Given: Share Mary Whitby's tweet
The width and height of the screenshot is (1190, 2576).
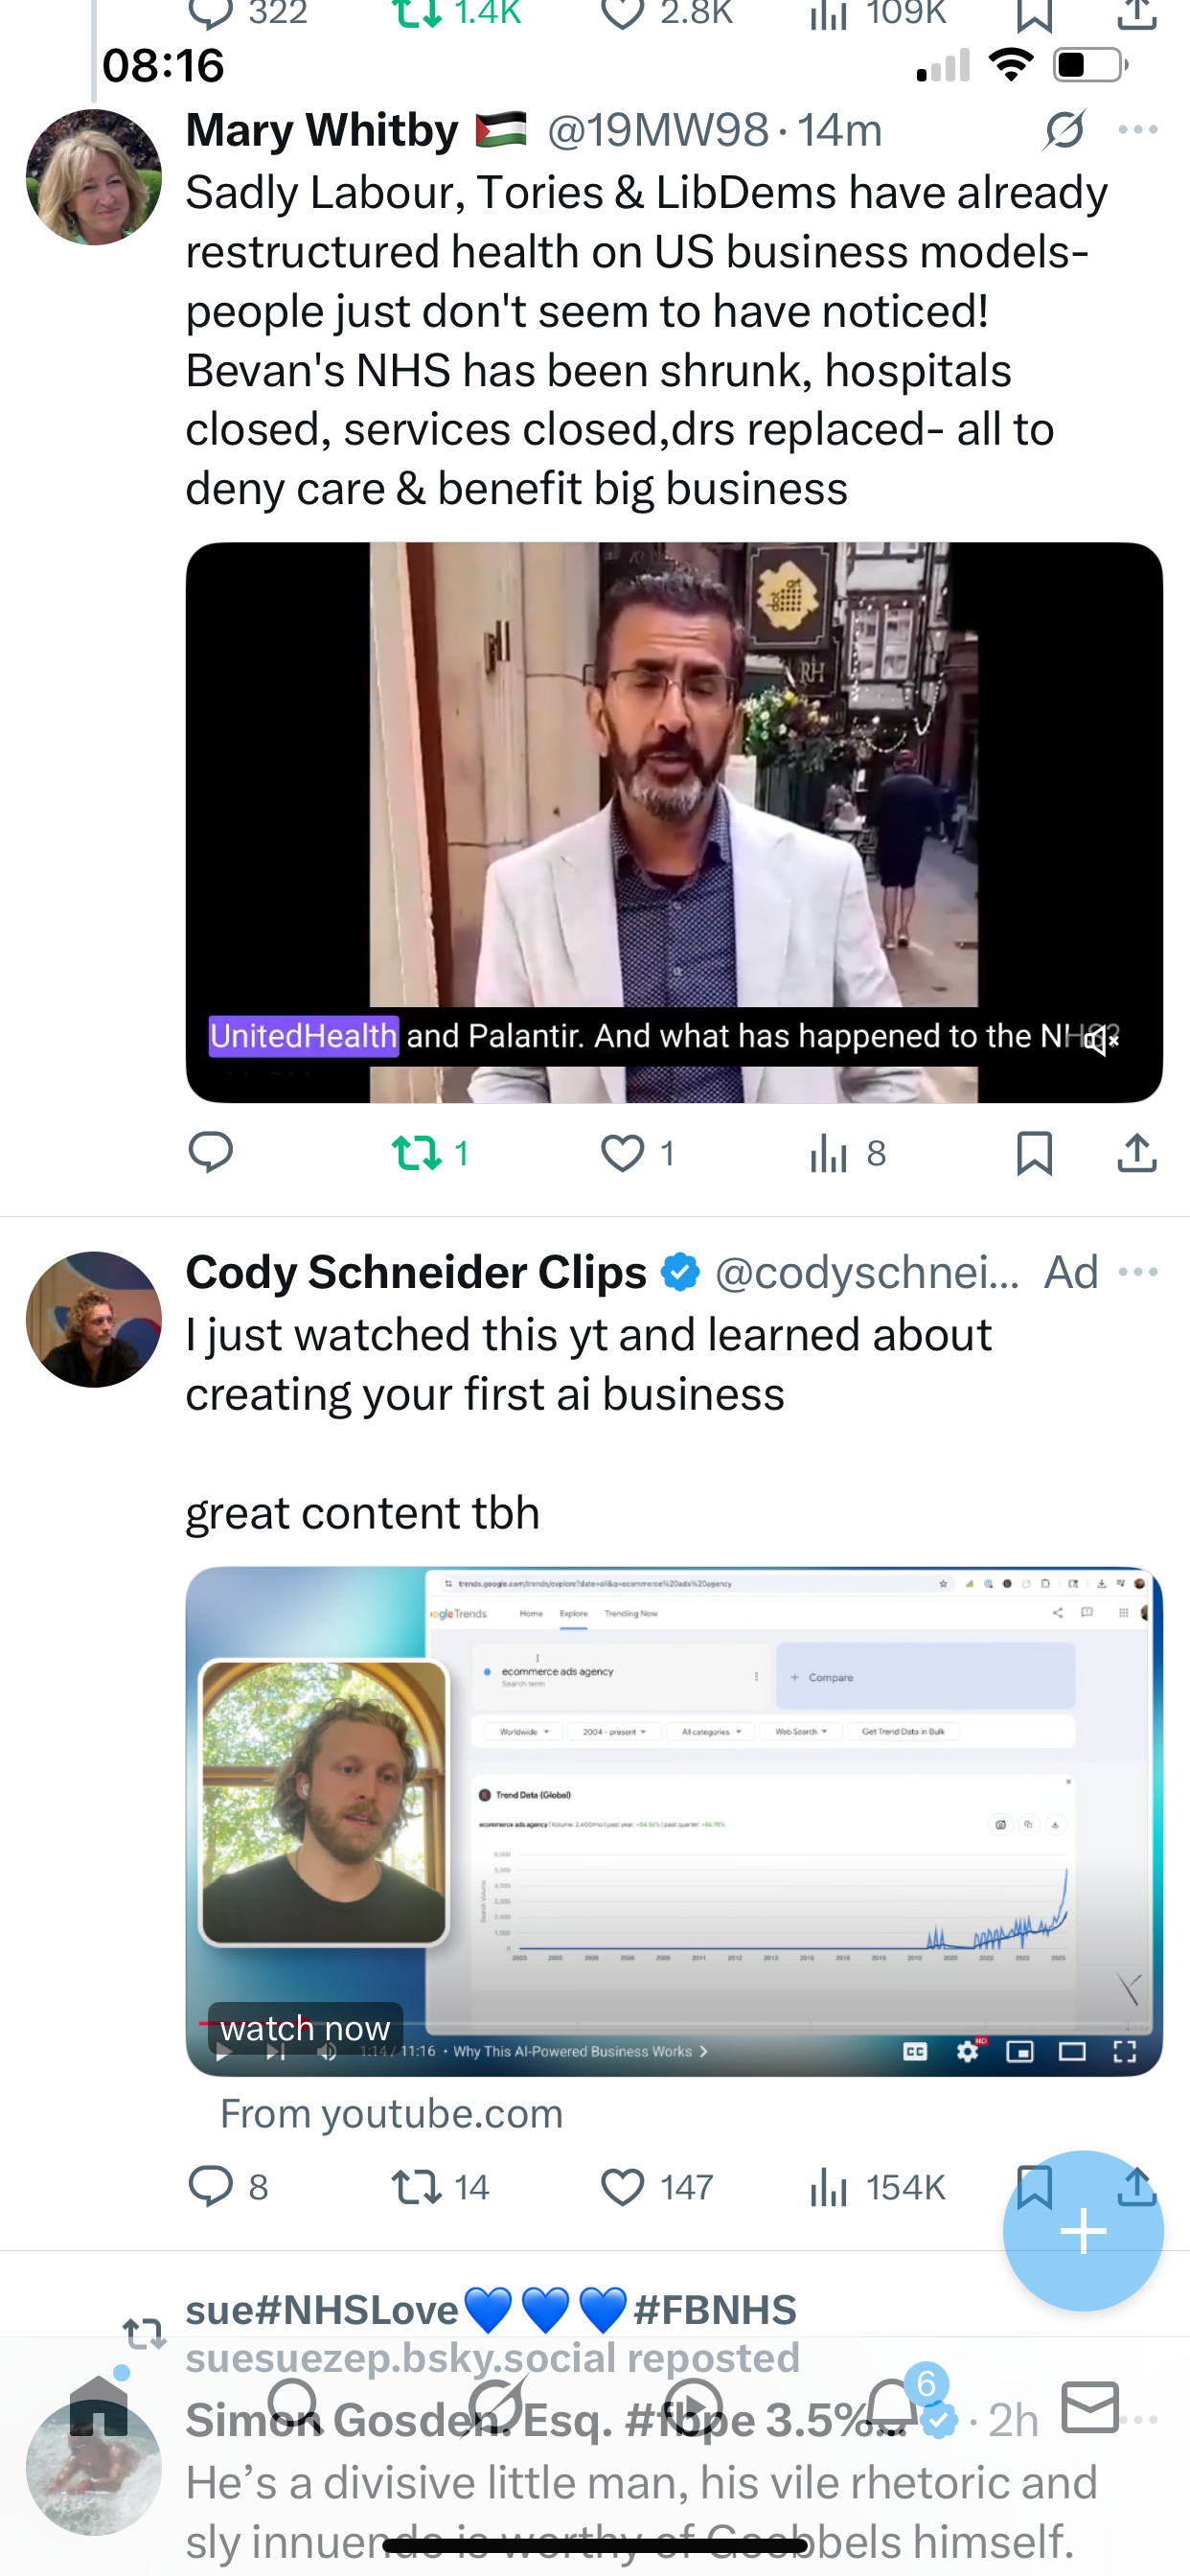Looking at the screenshot, I should click(1137, 1153).
